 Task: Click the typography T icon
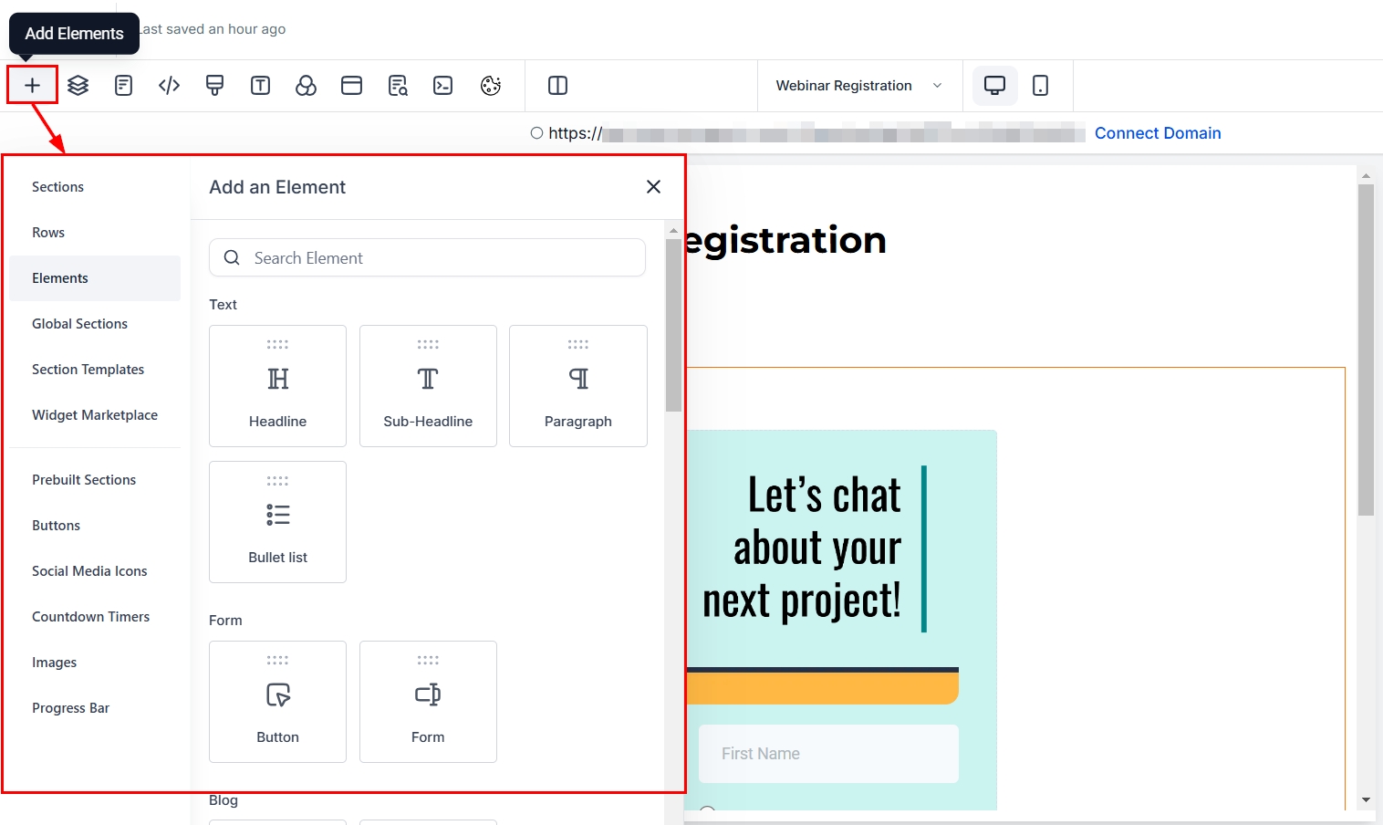click(x=260, y=85)
